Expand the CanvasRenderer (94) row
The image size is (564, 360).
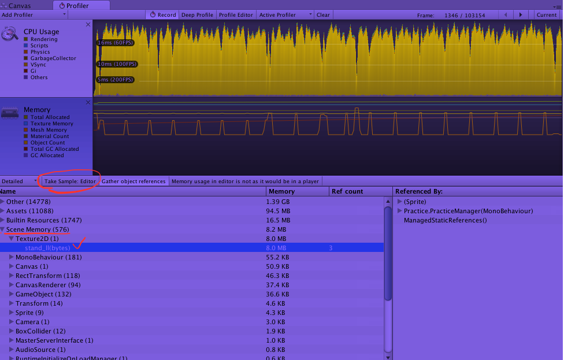pos(12,285)
